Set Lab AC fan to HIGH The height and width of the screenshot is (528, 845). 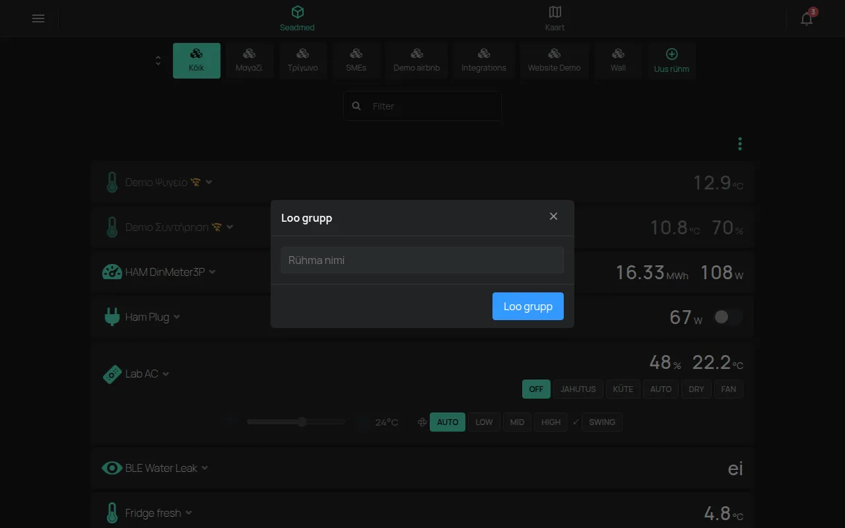click(551, 422)
